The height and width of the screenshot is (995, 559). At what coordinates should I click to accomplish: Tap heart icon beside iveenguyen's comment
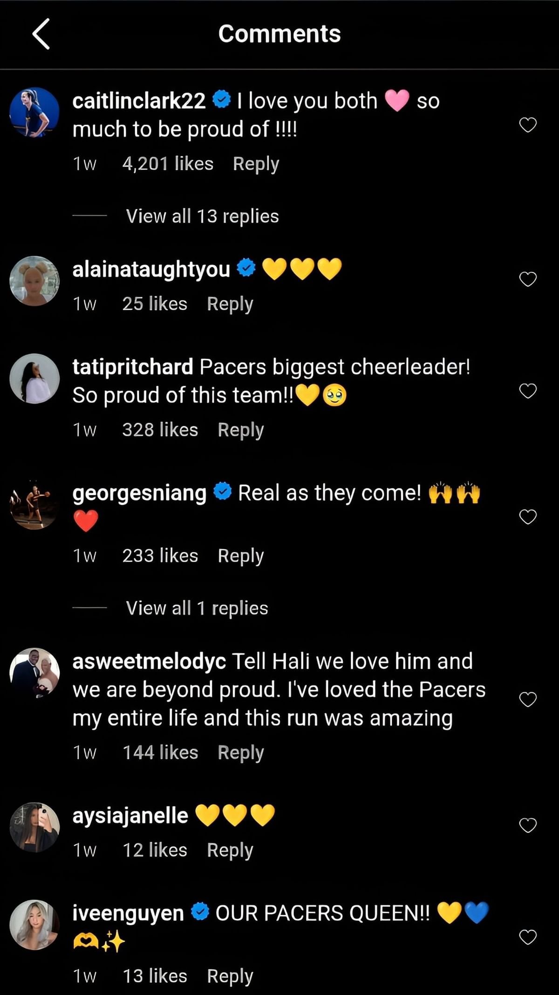click(x=528, y=937)
